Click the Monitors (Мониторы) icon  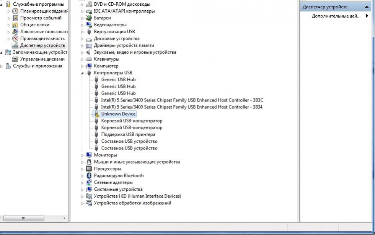pyautogui.click(x=89, y=155)
